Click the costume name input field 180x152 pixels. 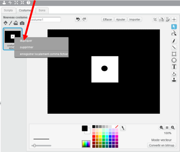pyautogui.click(x=45, y=20)
